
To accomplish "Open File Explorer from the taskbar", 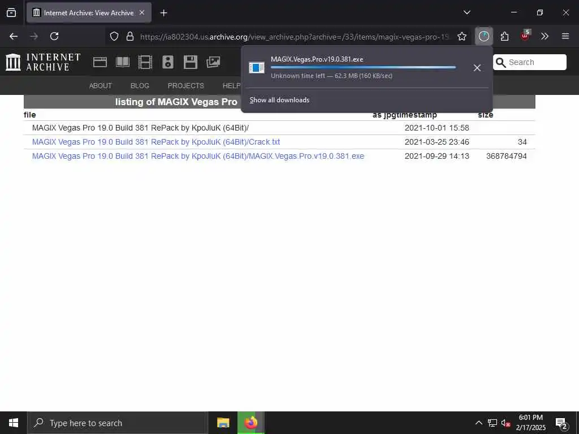I will 223,423.
